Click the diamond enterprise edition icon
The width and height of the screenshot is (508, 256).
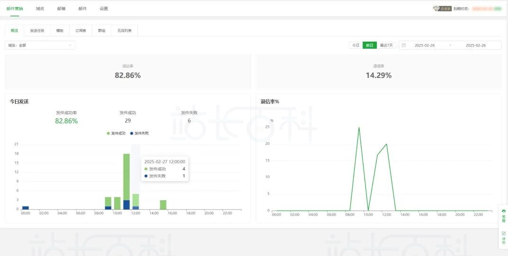click(x=436, y=9)
